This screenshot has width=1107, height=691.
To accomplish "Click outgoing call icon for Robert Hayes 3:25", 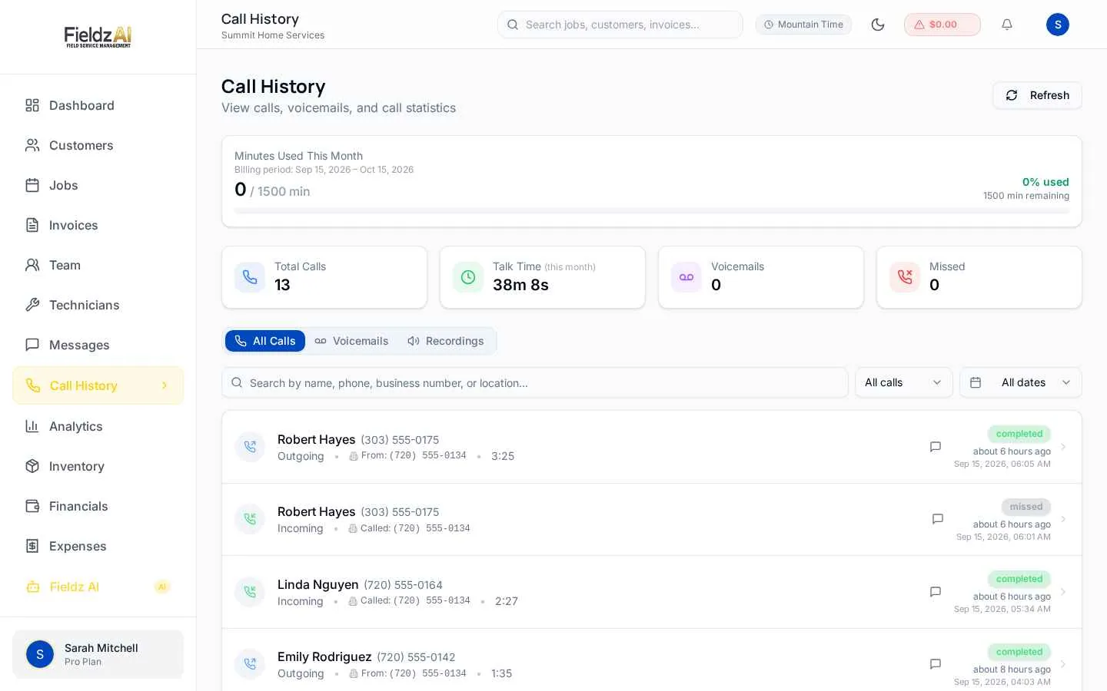I will (x=250, y=447).
